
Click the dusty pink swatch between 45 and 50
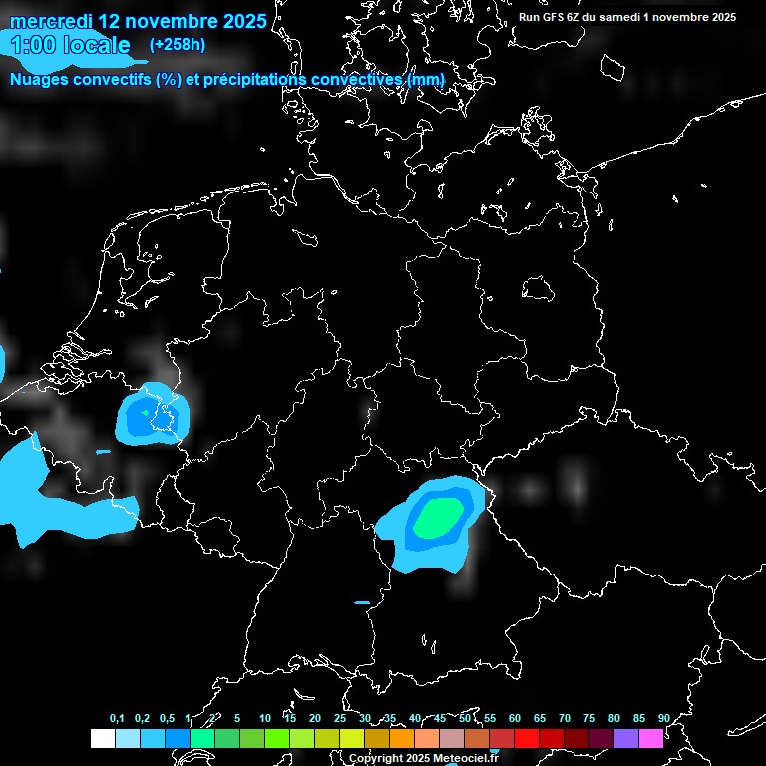tap(452, 738)
